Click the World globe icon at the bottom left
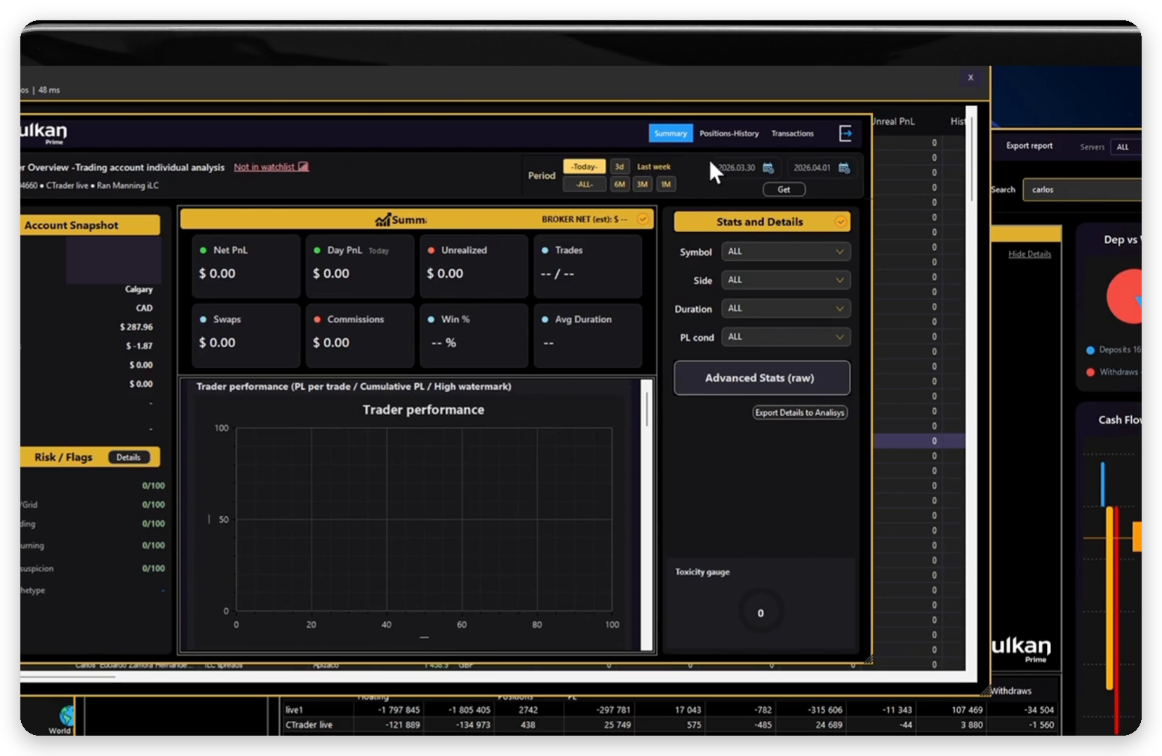Image resolution: width=1162 pixels, height=756 pixels. [67, 715]
